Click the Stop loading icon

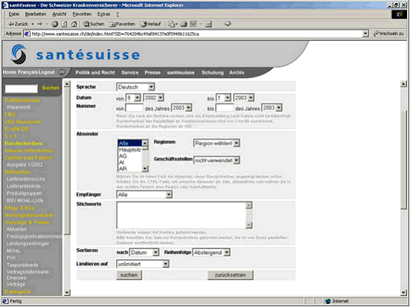[x=54, y=24]
